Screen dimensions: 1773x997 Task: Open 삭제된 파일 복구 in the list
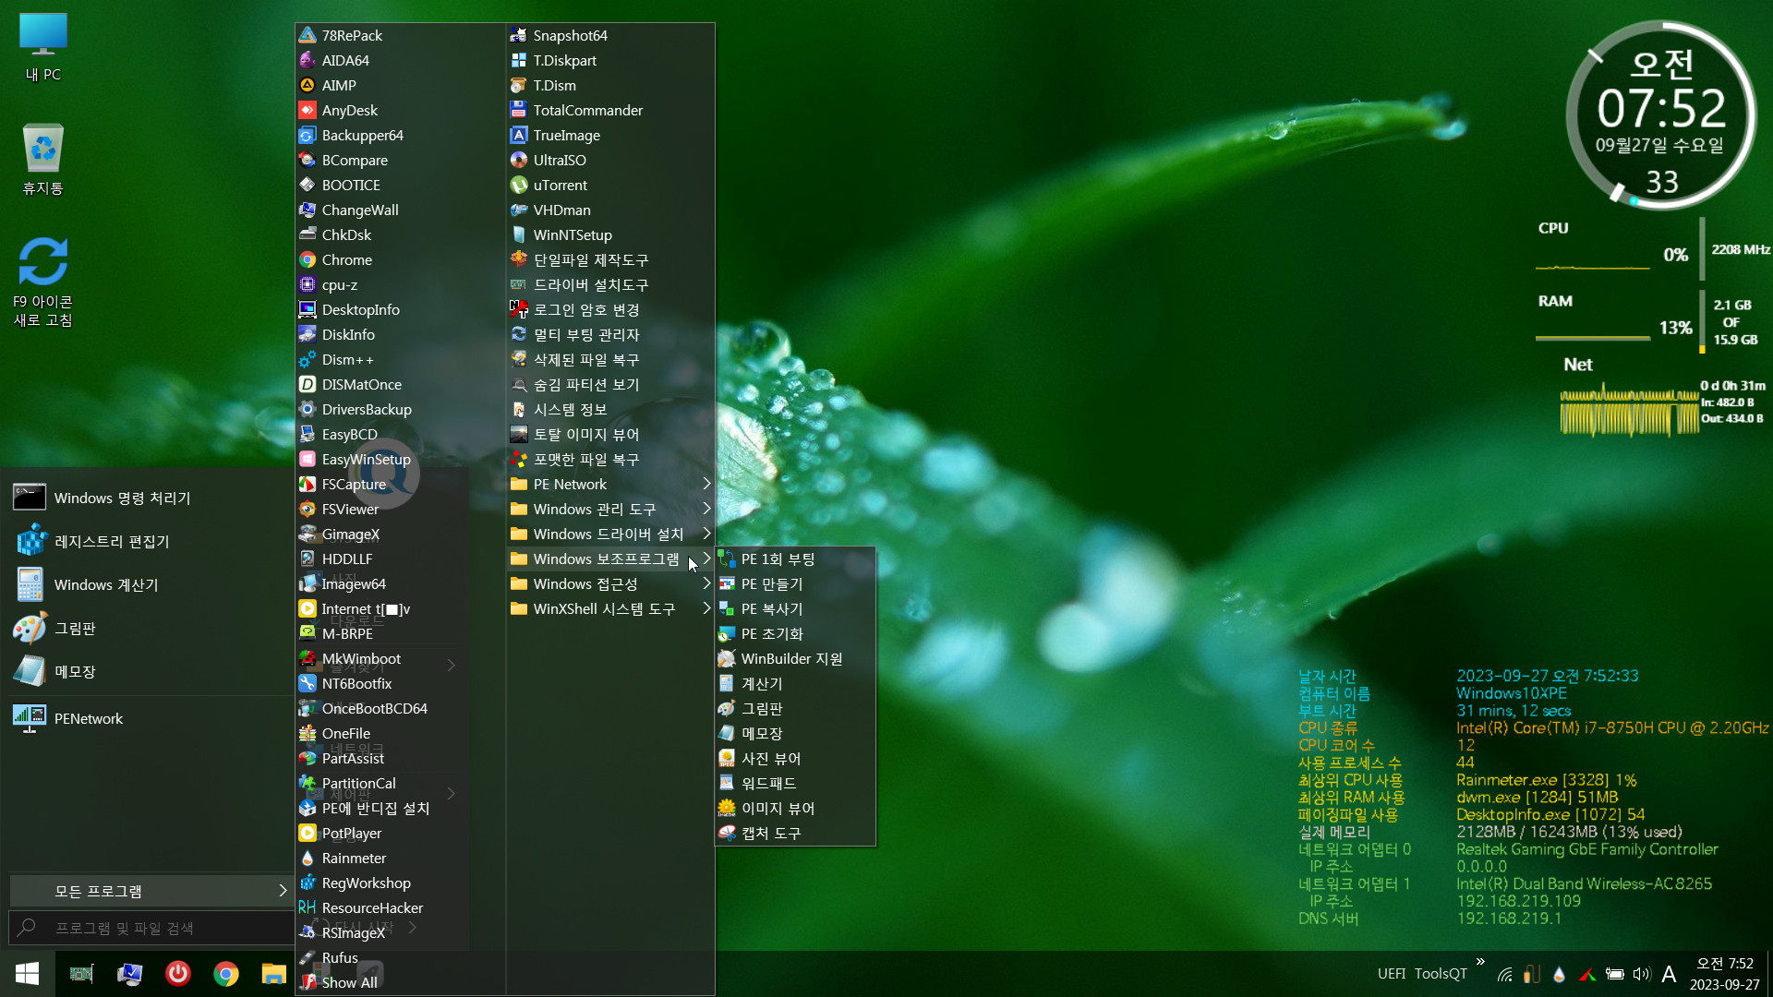[x=610, y=359]
